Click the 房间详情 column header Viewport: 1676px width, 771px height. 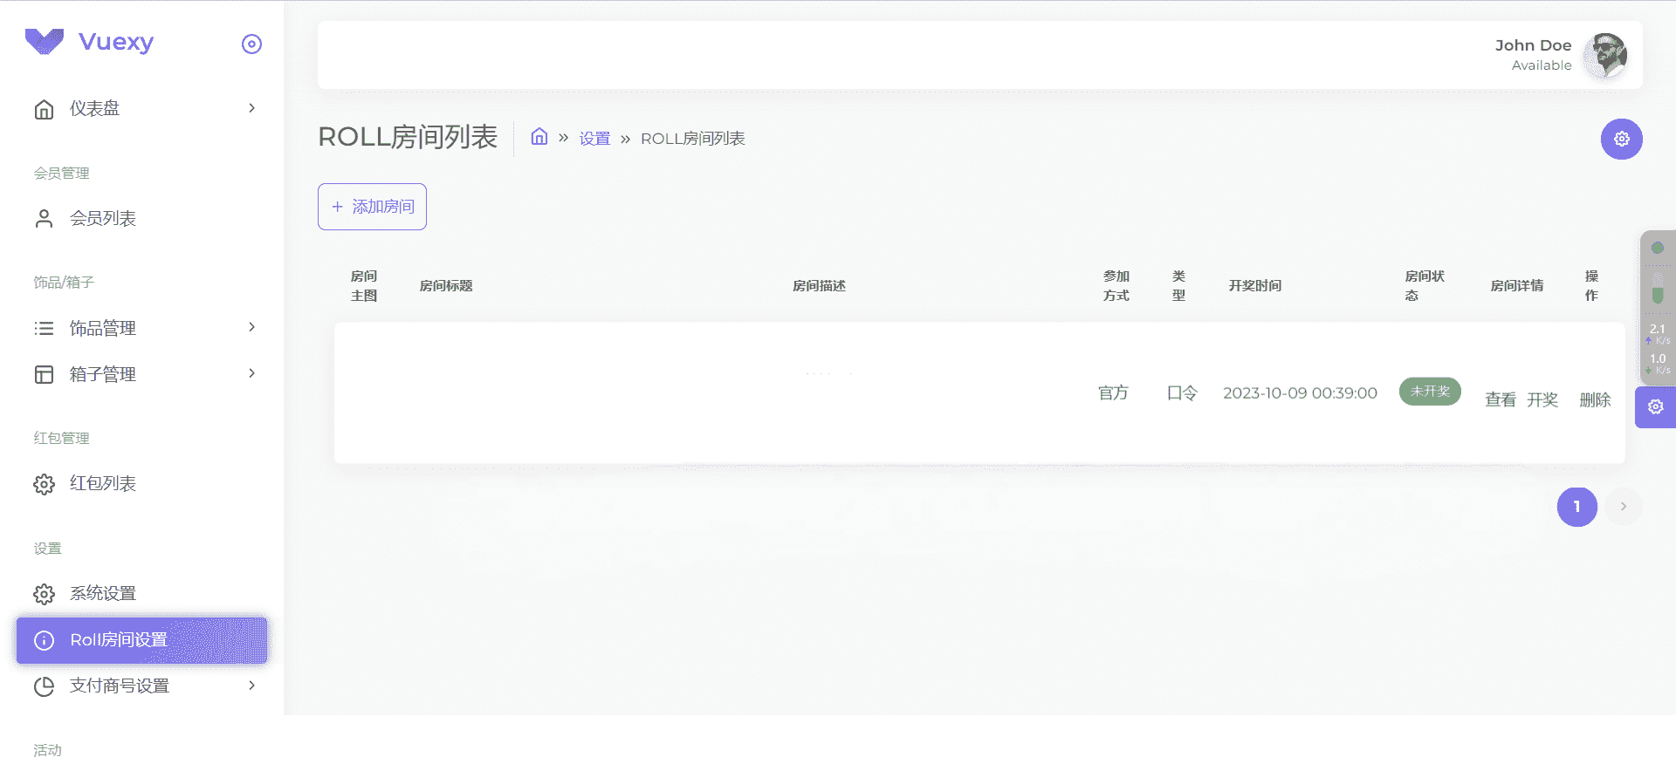point(1517,286)
